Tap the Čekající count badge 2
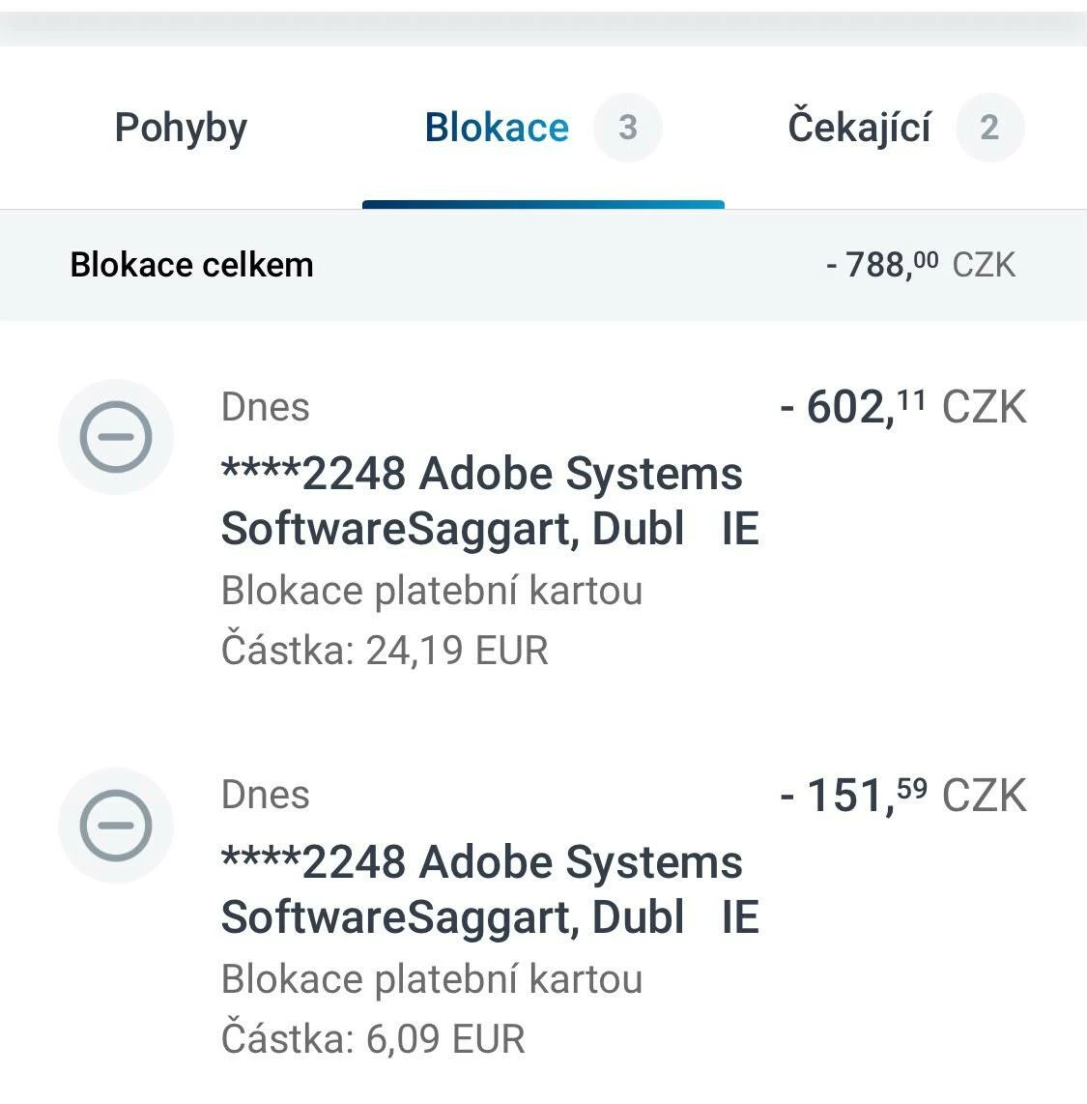The image size is (1087, 1104). click(x=989, y=128)
